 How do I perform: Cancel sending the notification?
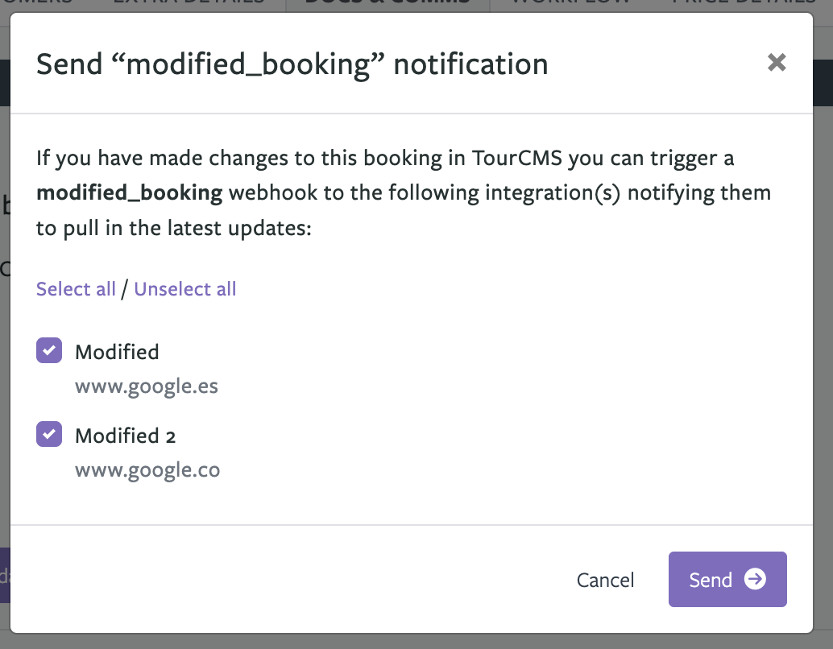tap(605, 580)
